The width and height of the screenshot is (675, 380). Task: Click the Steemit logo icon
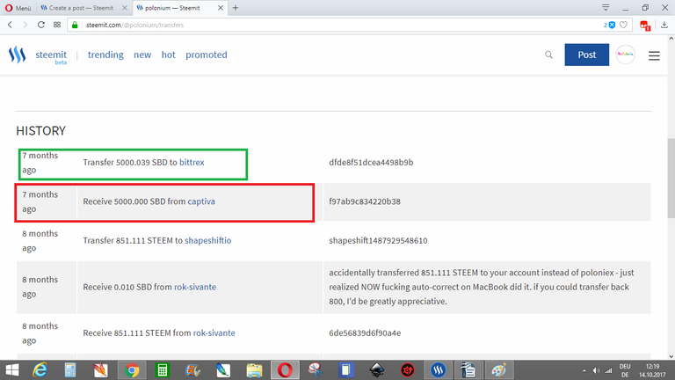(x=18, y=55)
